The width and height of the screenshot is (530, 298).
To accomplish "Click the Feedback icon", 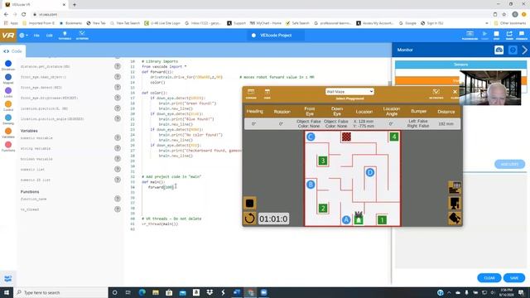I will [522, 35].
